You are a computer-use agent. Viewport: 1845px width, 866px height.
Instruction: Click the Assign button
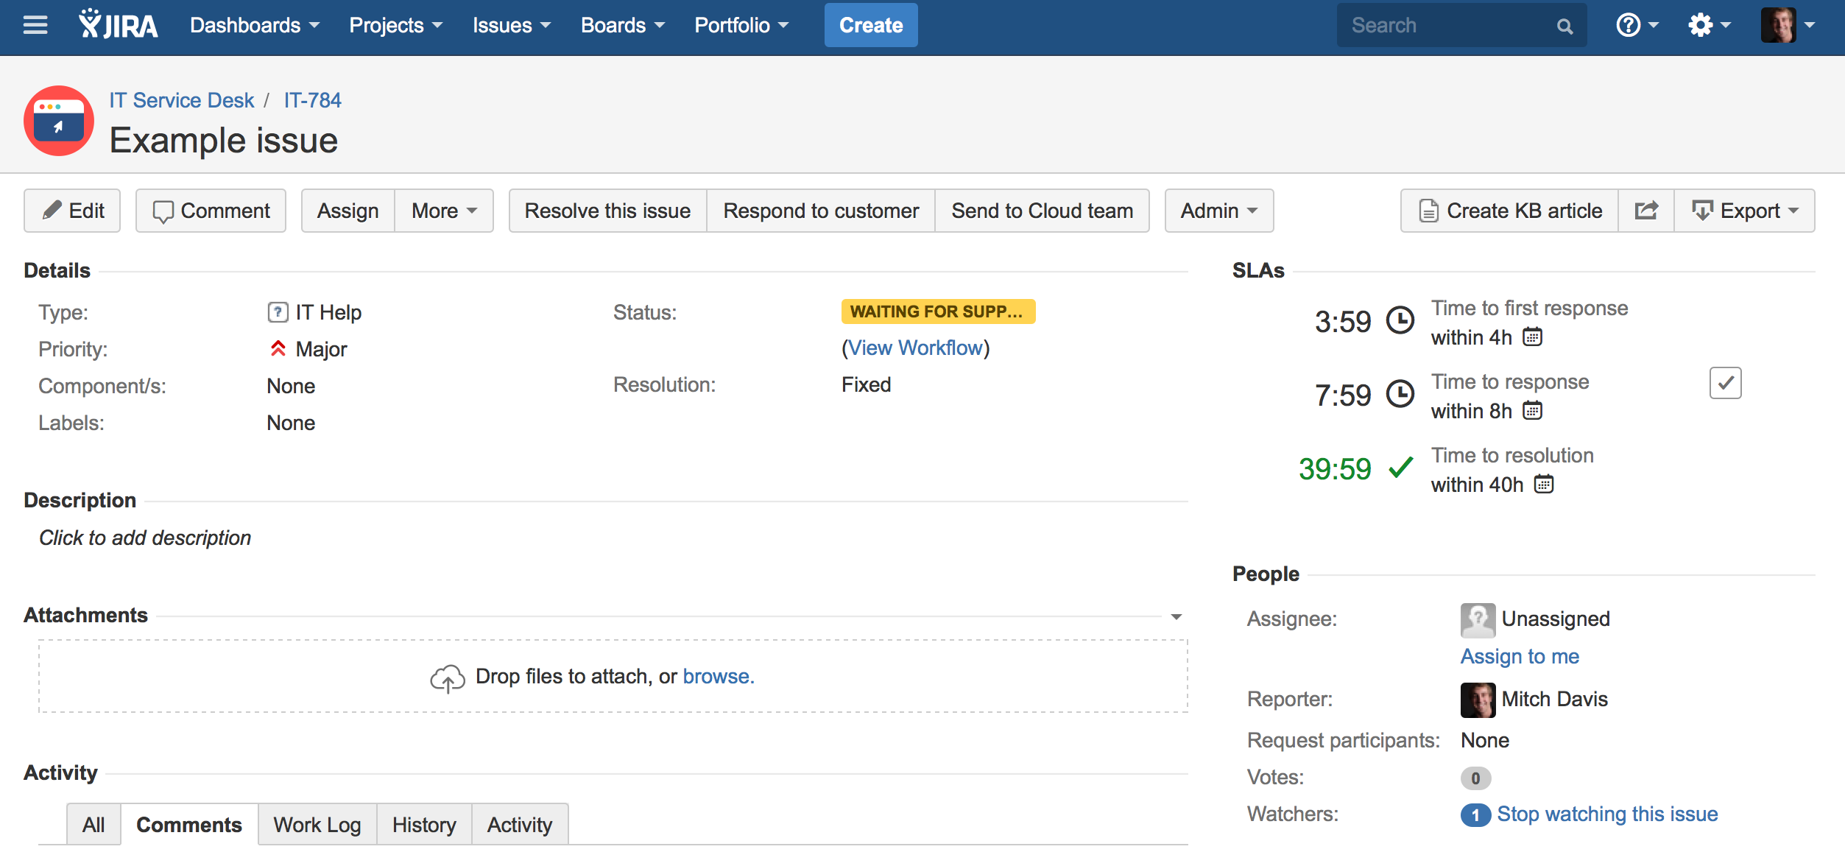[x=348, y=211]
